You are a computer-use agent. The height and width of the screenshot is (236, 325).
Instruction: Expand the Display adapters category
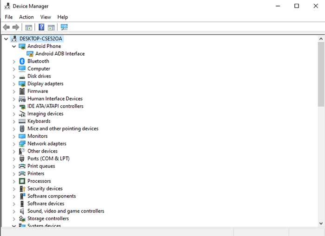coord(14,84)
